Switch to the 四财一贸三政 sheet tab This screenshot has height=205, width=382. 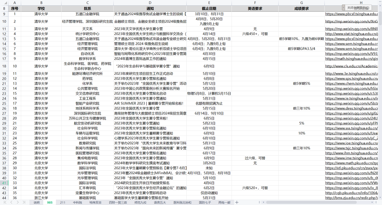118,202
